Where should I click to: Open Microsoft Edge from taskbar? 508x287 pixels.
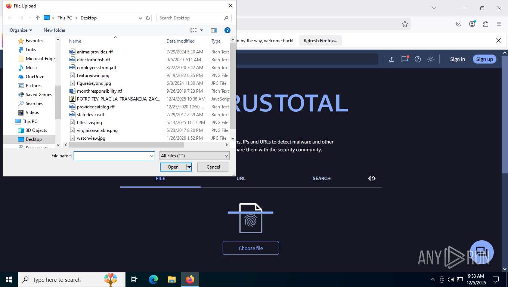(x=154, y=280)
